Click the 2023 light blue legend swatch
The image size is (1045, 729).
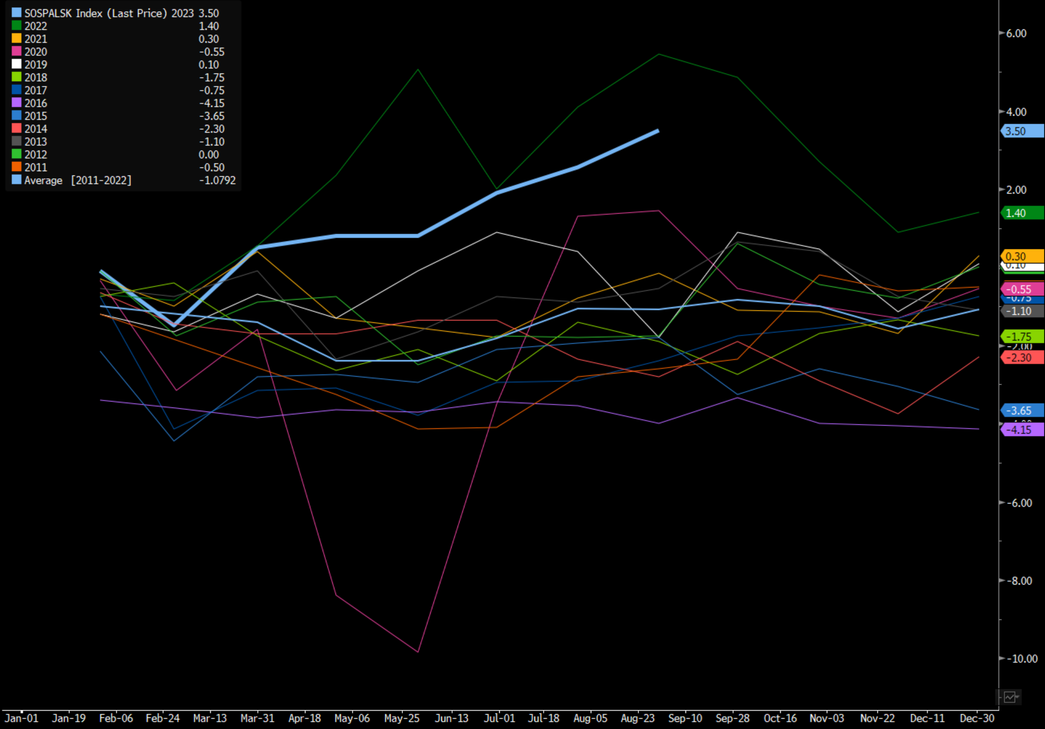coord(17,13)
